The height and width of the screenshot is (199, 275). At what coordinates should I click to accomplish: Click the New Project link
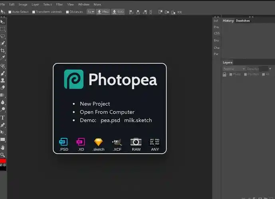click(95, 104)
